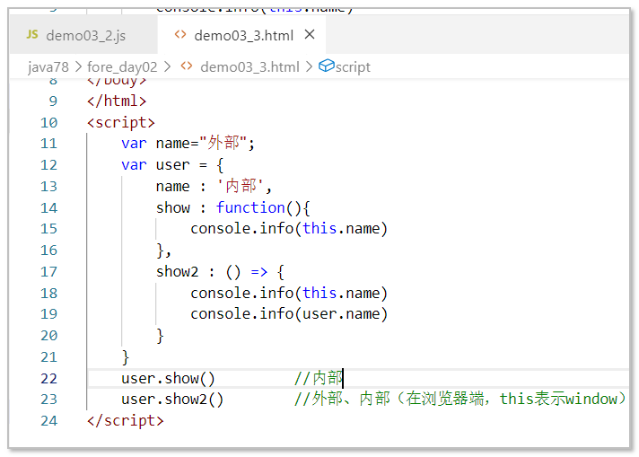Click user.show() call on line 22
This screenshot has width=639, height=457.
168,379
